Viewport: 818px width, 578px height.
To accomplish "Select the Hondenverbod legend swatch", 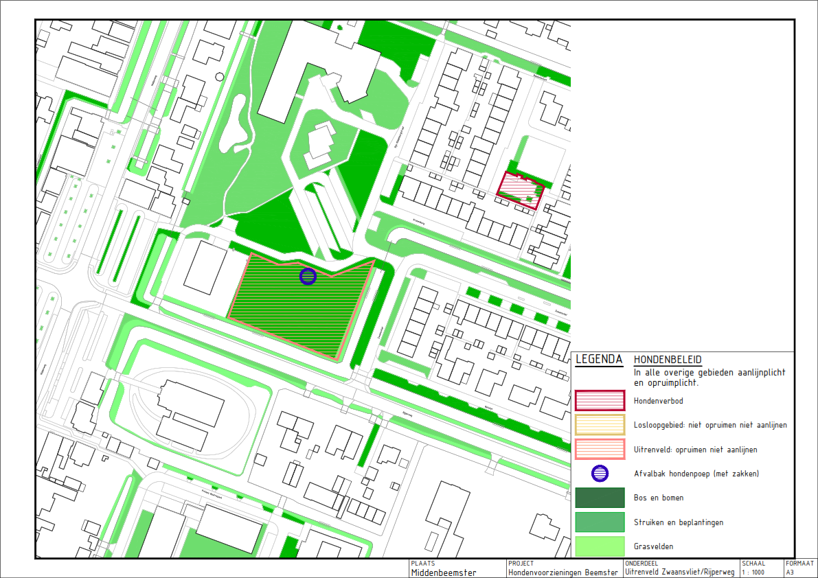I will tap(600, 400).
